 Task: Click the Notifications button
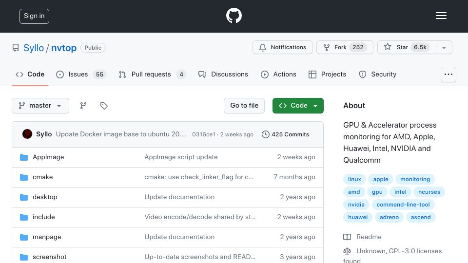tap(282, 47)
